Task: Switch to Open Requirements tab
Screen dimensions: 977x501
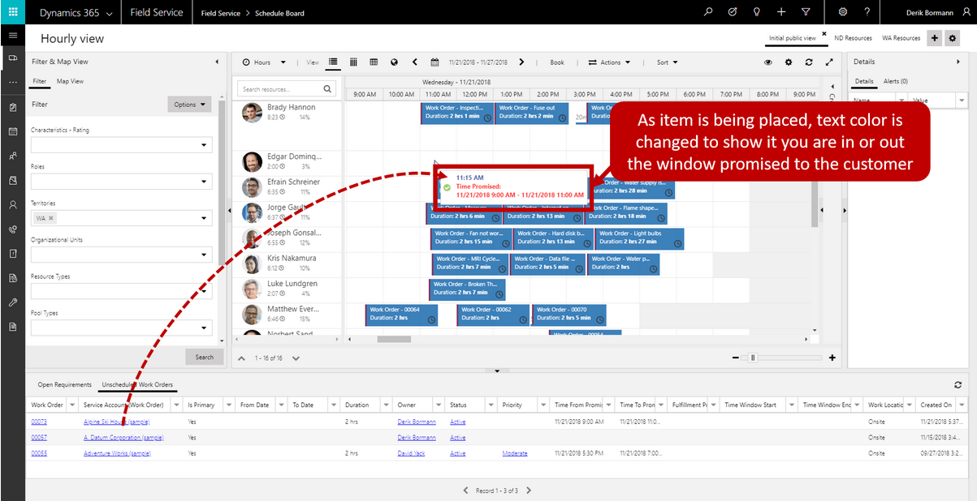Action: (65, 384)
